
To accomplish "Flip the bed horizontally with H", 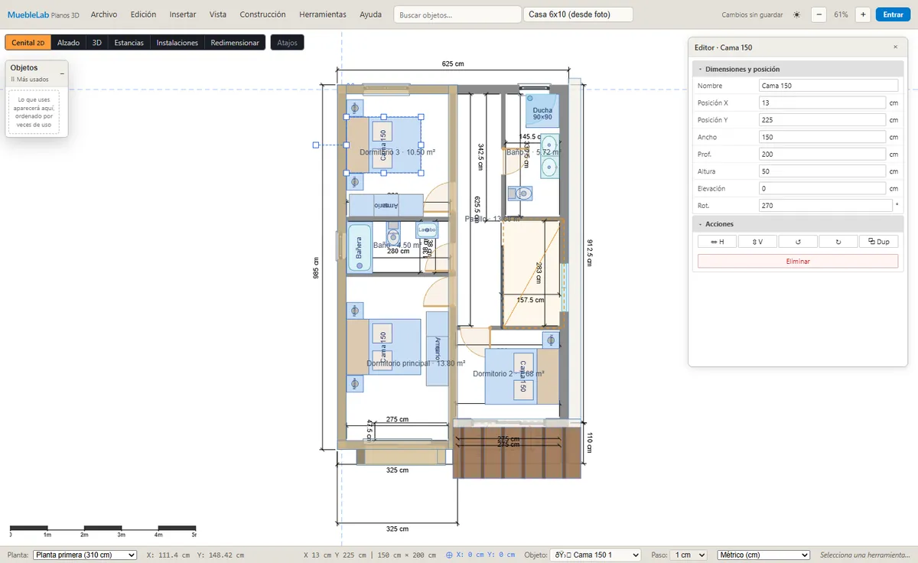I will tap(718, 241).
